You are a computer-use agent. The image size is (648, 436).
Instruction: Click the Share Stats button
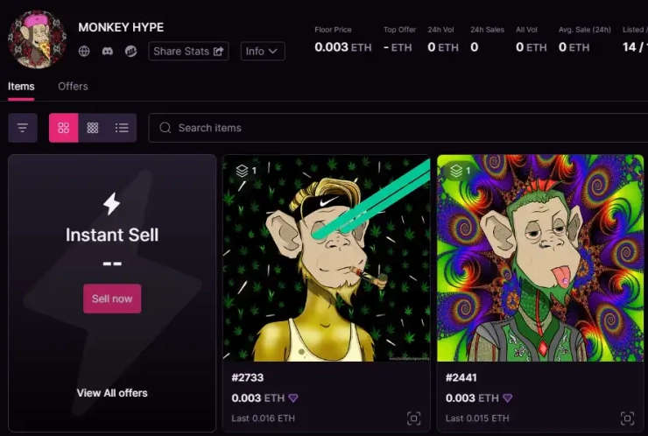click(189, 52)
